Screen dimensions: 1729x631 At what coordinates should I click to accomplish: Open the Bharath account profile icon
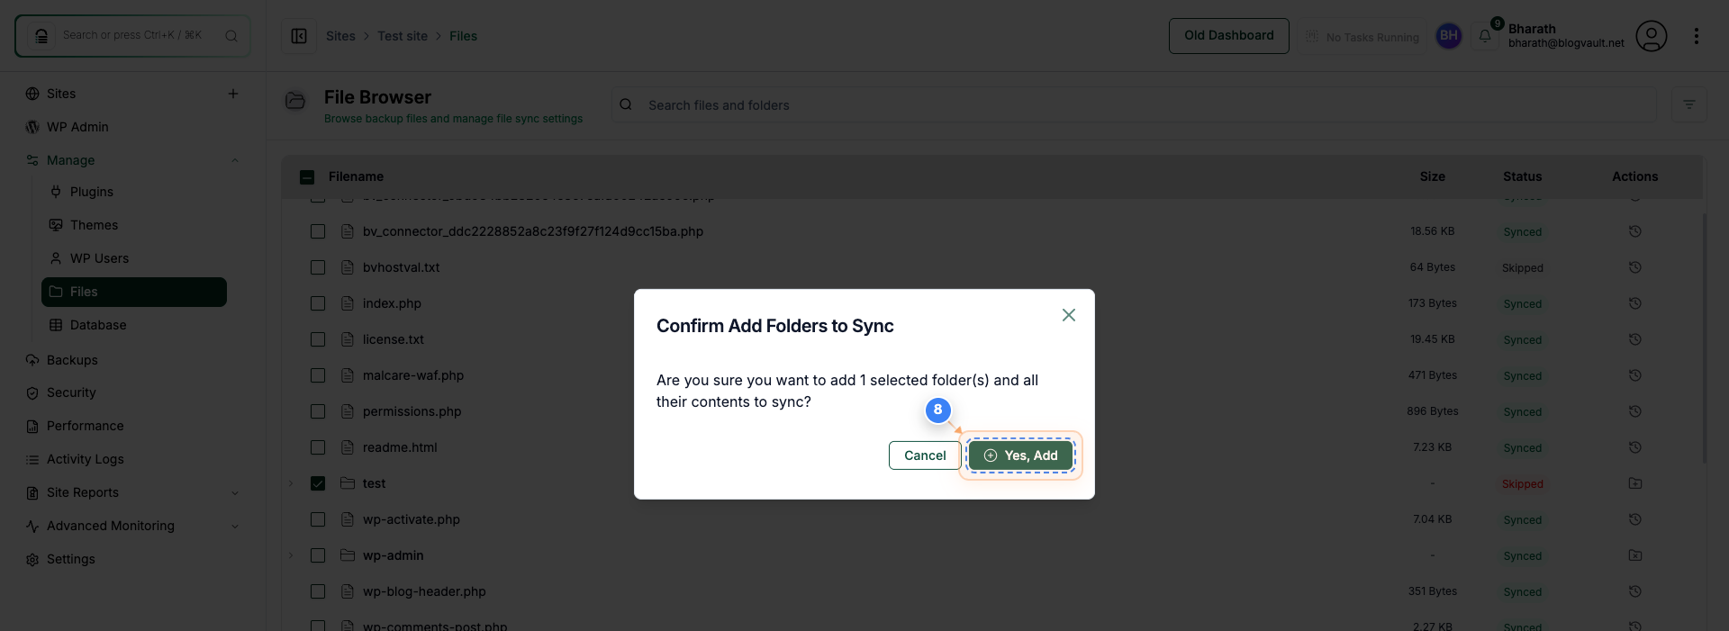pyautogui.click(x=1652, y=36)
